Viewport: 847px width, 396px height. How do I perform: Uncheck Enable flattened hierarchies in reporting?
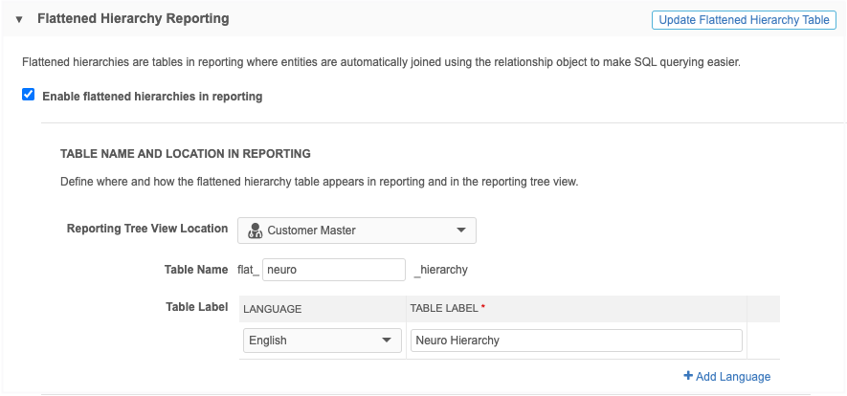[29, 95]
